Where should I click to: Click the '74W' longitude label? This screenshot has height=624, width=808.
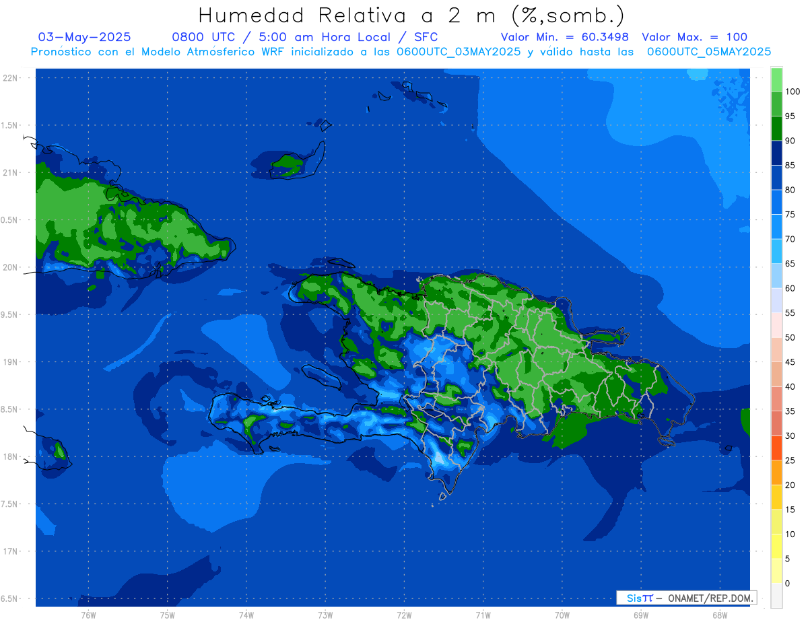coord(246,615)
